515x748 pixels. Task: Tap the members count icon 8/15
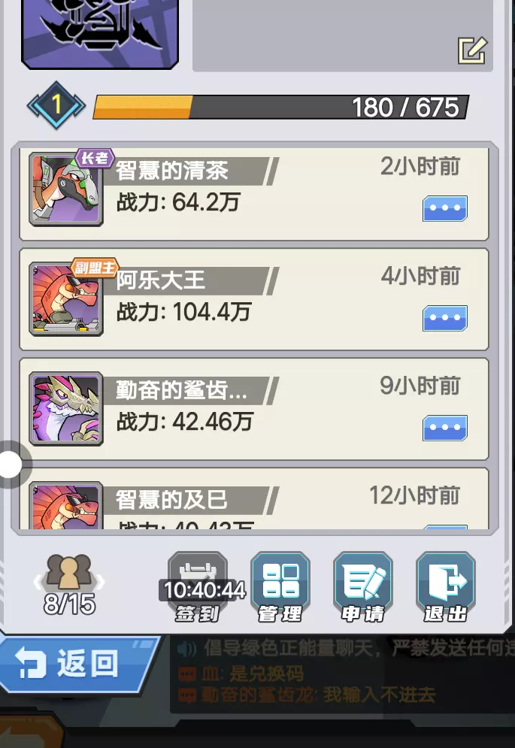(x=70, y=584)
